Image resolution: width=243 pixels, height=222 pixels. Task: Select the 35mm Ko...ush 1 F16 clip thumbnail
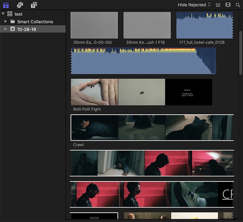tap(147, 25)
